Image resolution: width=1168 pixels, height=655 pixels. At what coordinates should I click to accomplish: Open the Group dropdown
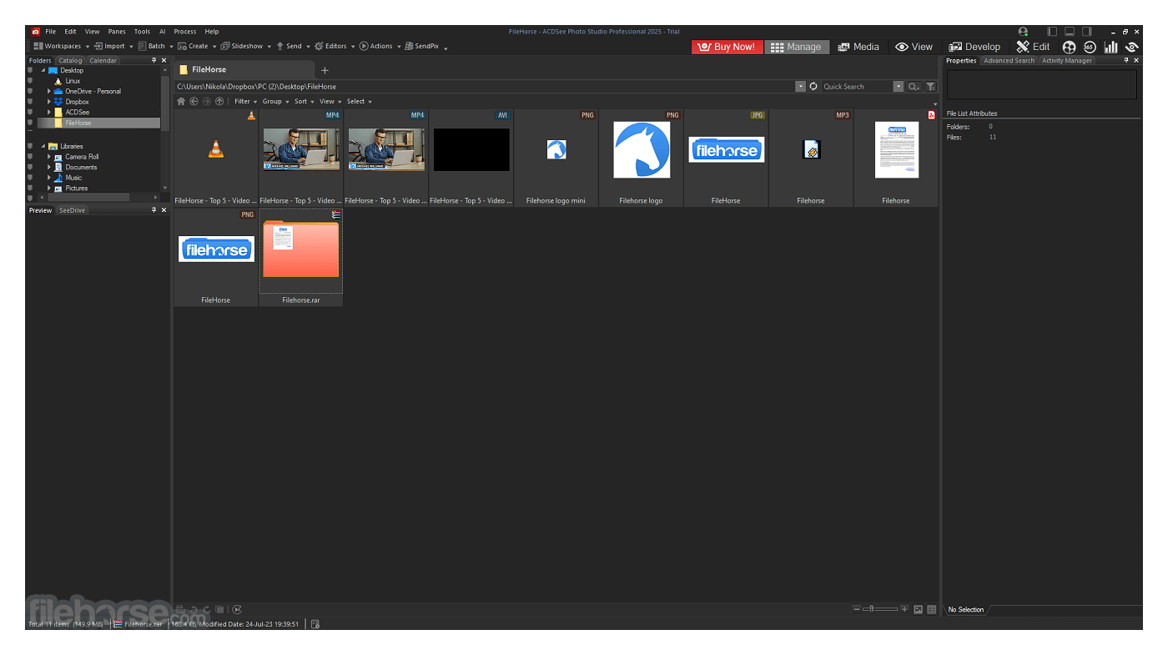(275, 101)
